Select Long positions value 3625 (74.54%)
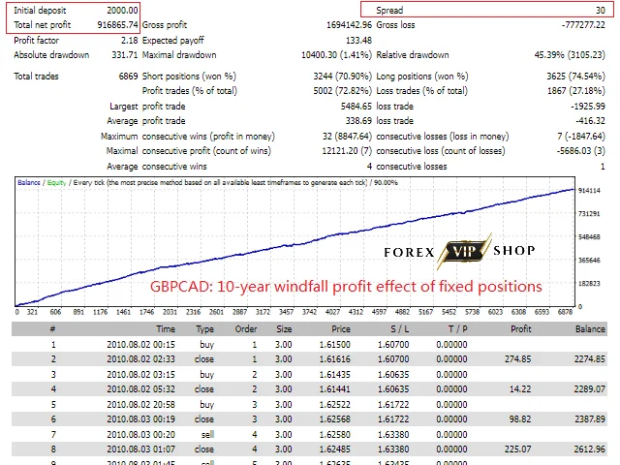 click(575, 77)
